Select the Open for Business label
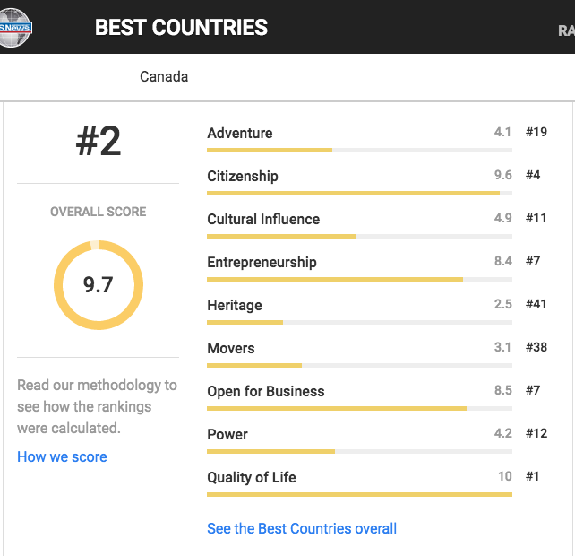Viewport: 575px width, 556px height. coord(266,391)
